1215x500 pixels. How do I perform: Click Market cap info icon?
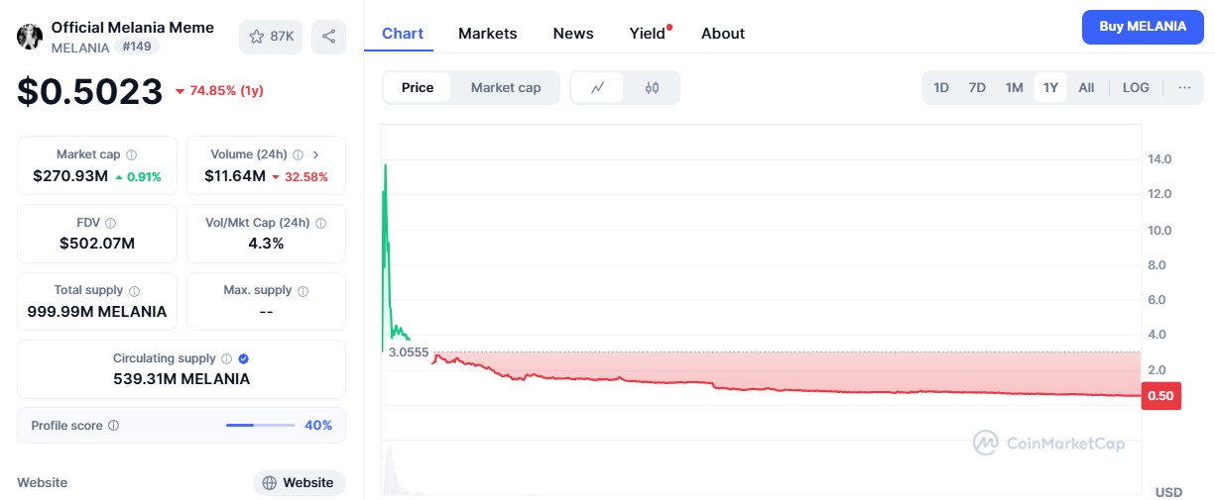tap(132, 155)
